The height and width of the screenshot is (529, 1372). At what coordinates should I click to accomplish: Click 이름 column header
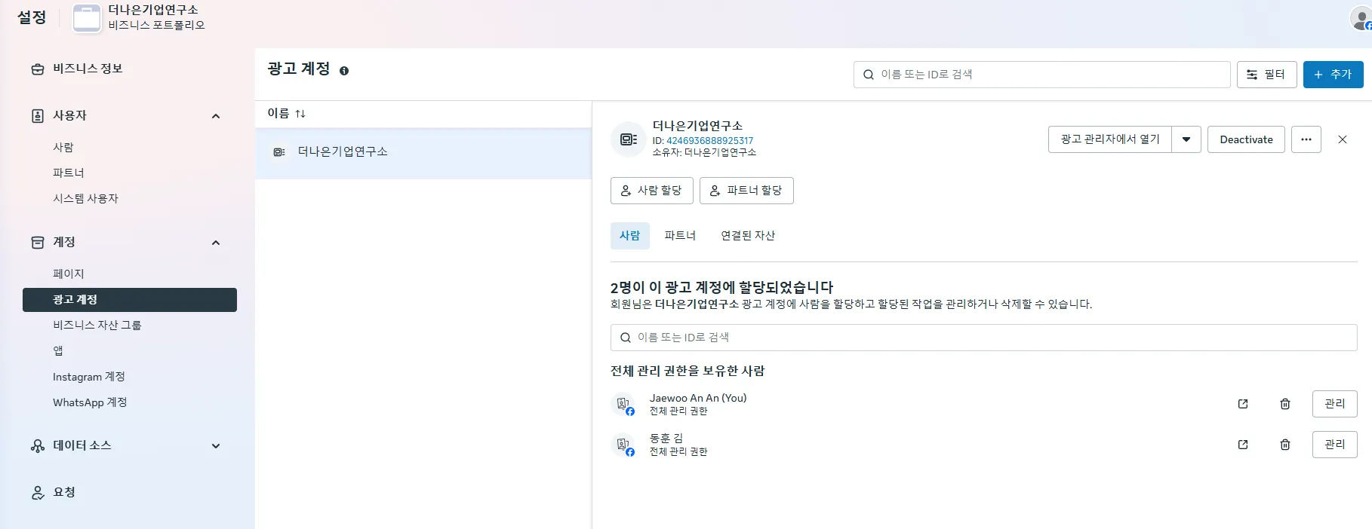278,114
